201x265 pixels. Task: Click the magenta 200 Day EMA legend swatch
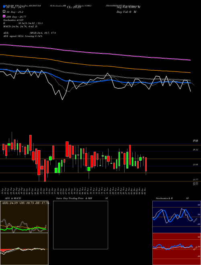coord(4,16)
